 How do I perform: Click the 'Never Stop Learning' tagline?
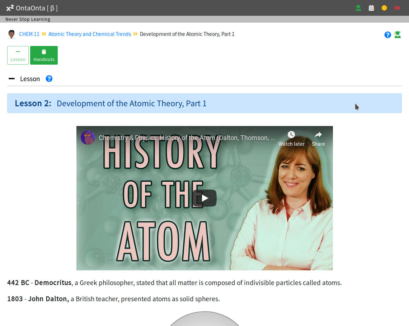(28, 19)
